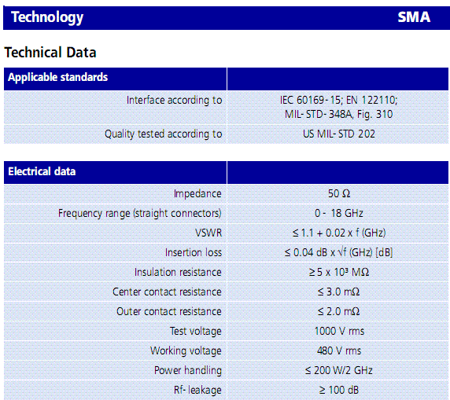Click the IEC 60169-15 standard text

click(x=311, y=100)
